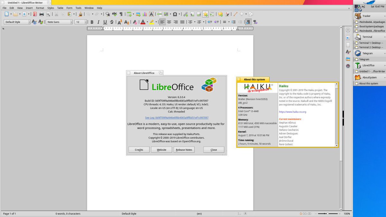The image size is (386, 217).
Task: Toggle Formatting Marks pilcrow icon
Action: click(121, 14)
